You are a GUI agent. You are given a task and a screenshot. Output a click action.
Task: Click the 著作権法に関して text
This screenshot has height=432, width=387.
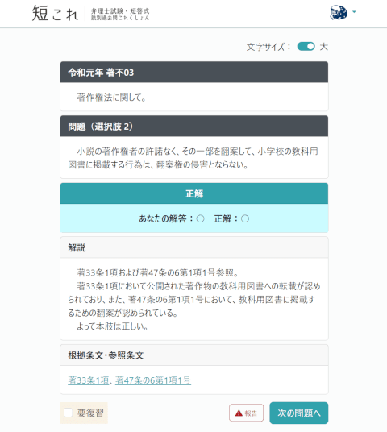coord(111,98)
